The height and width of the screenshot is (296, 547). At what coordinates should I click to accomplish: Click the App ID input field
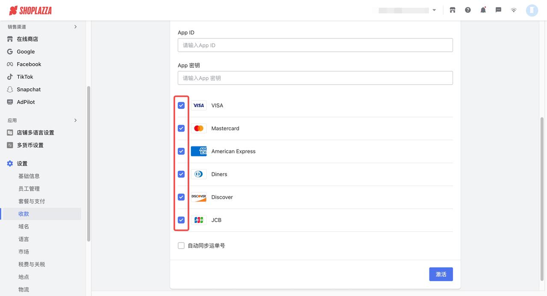[x=315, y=45]
